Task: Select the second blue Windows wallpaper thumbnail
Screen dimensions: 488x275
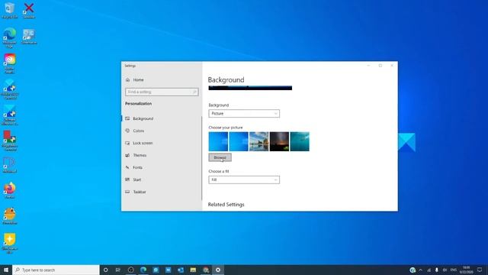Action: pyautogui.click(x=239, y=141)
